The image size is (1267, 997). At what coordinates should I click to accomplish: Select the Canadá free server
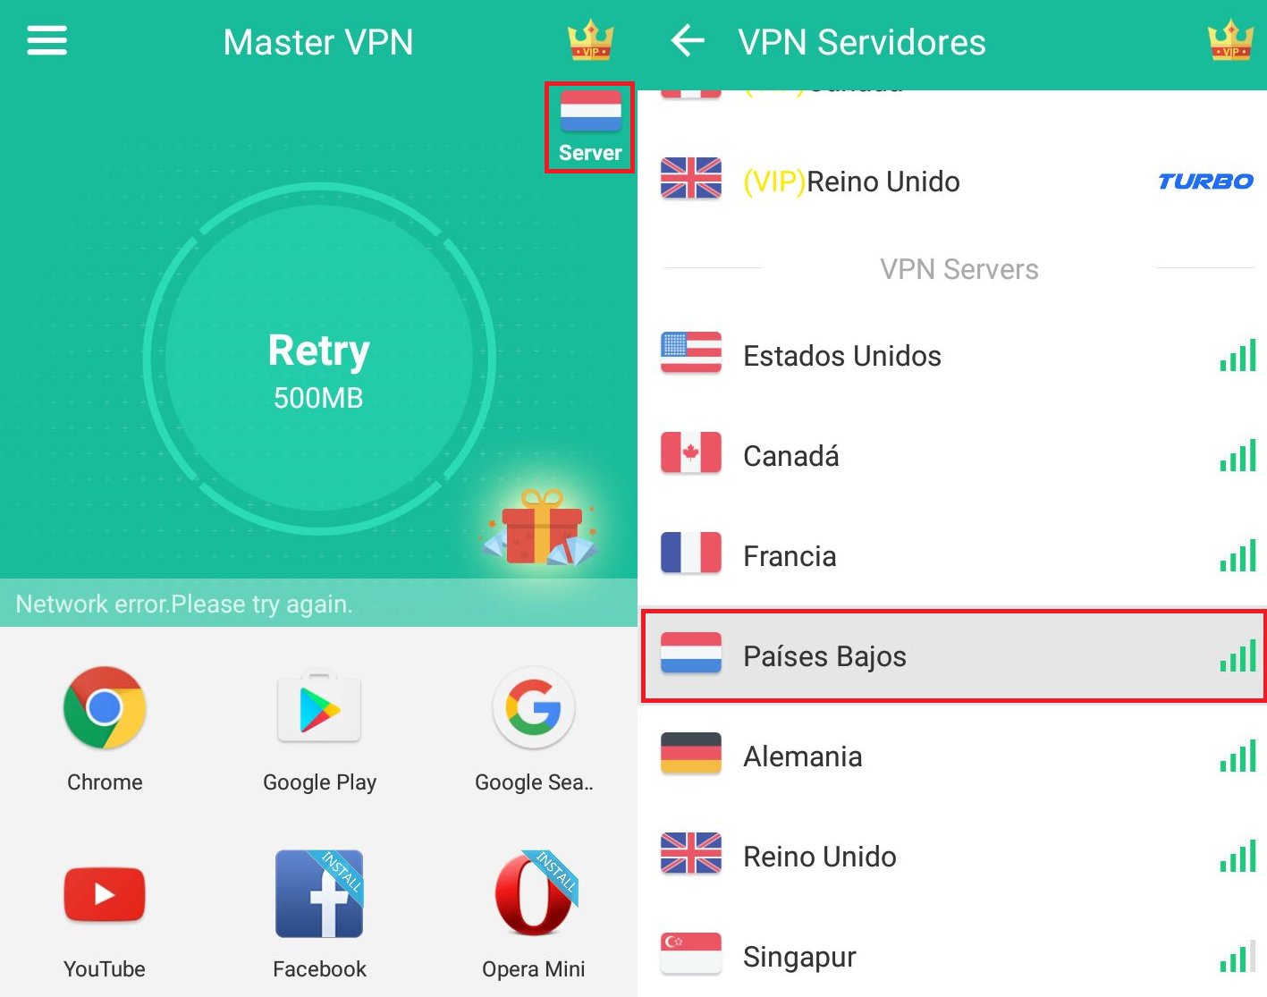click(952, 456)
